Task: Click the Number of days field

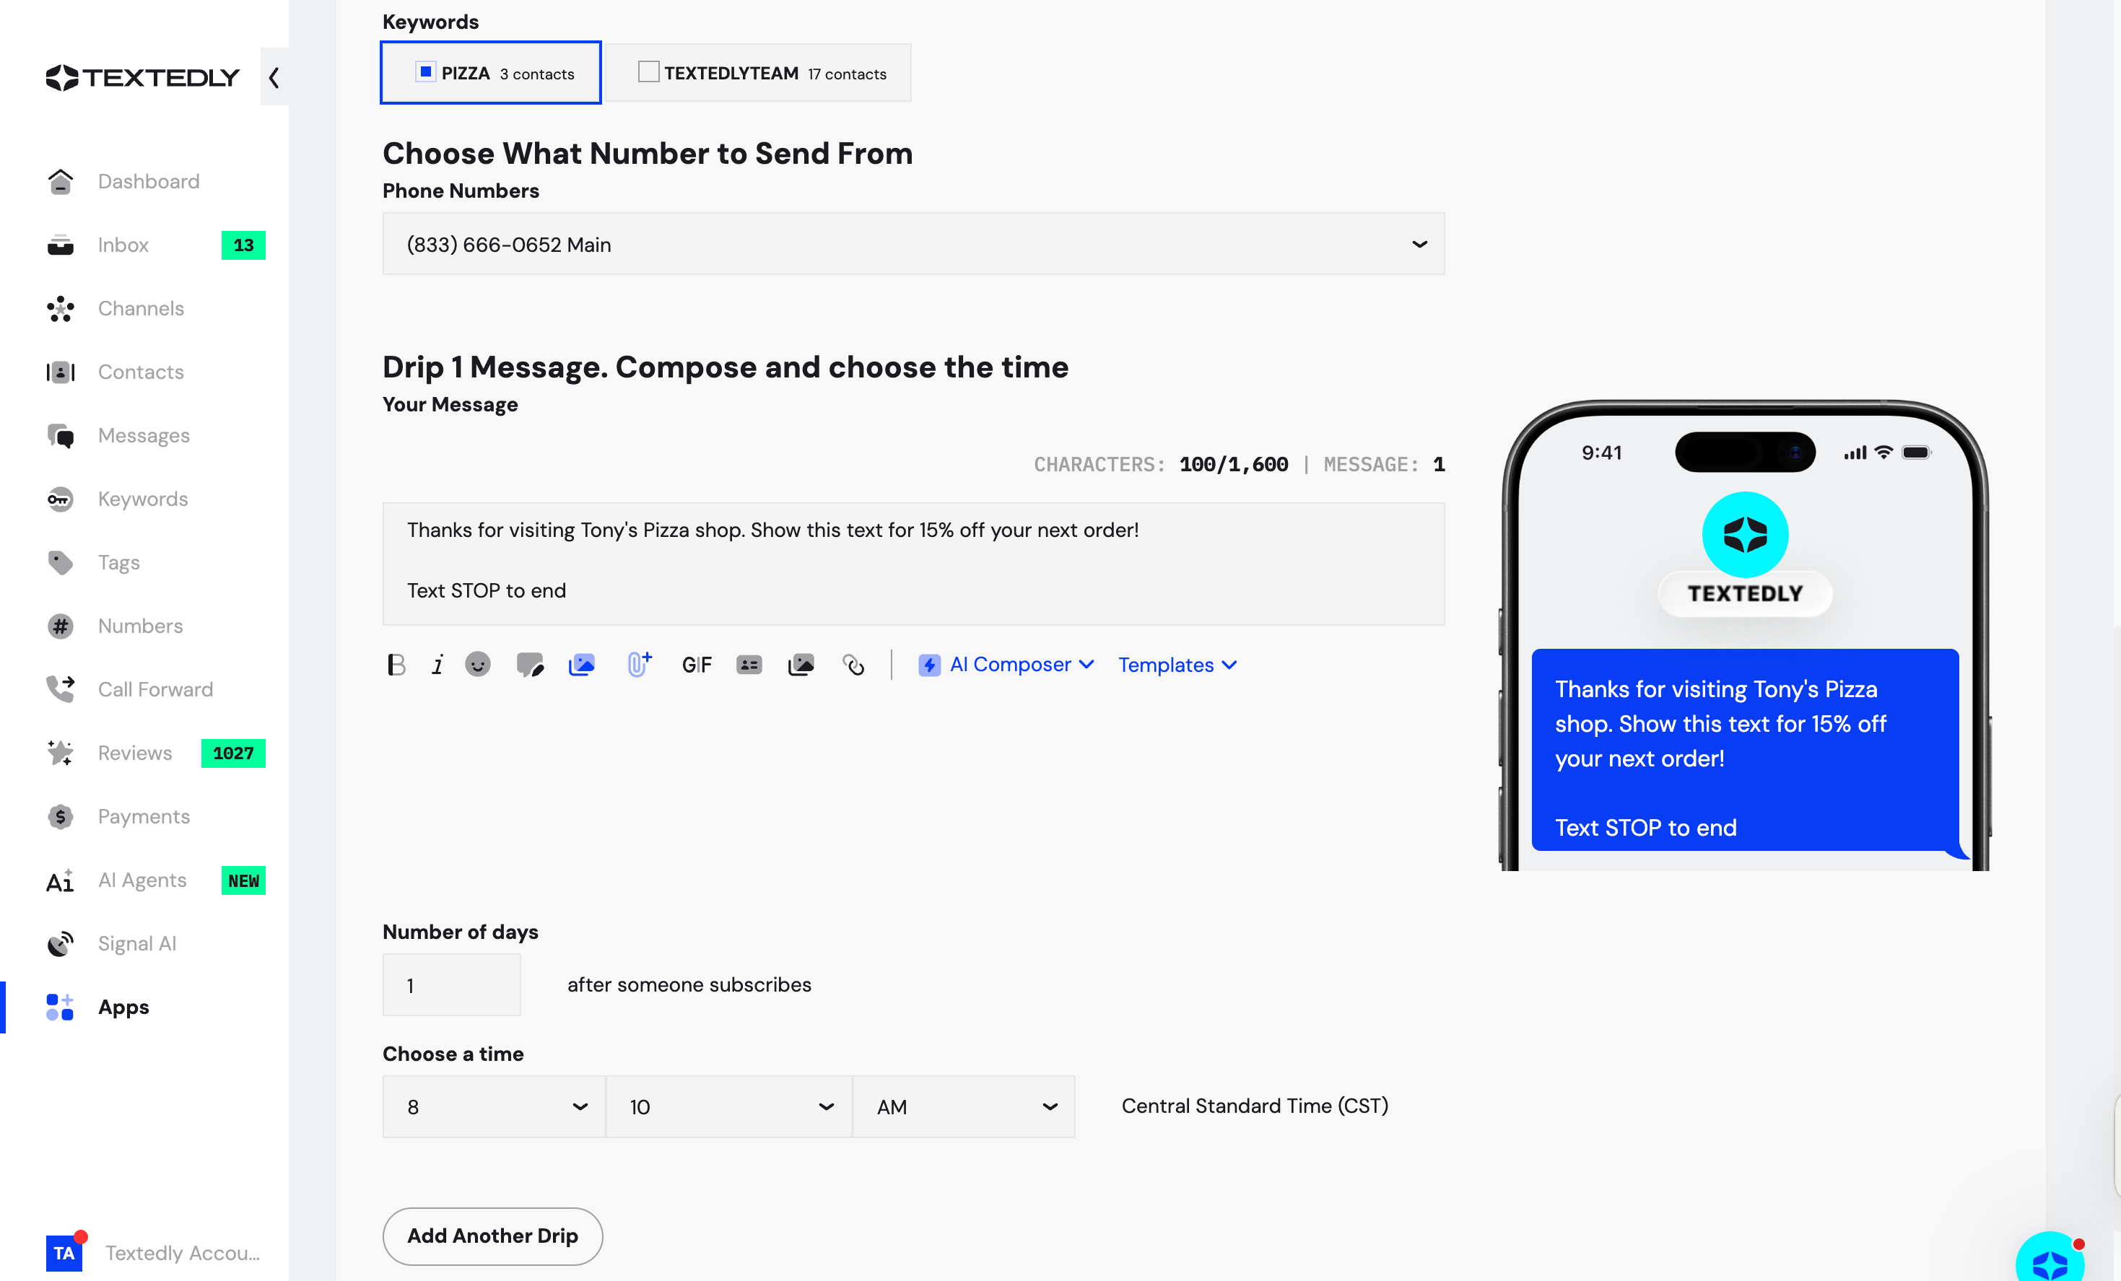Action: point(452,984)
